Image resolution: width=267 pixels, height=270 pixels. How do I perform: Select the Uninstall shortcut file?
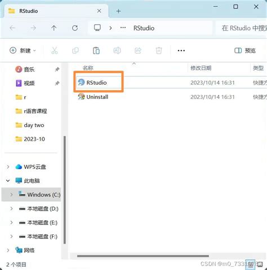pos(93,97)
